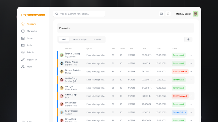Click the 68.000 TL fee cell
The width and height of the screenshot is (218, 122).
[147, 71]
